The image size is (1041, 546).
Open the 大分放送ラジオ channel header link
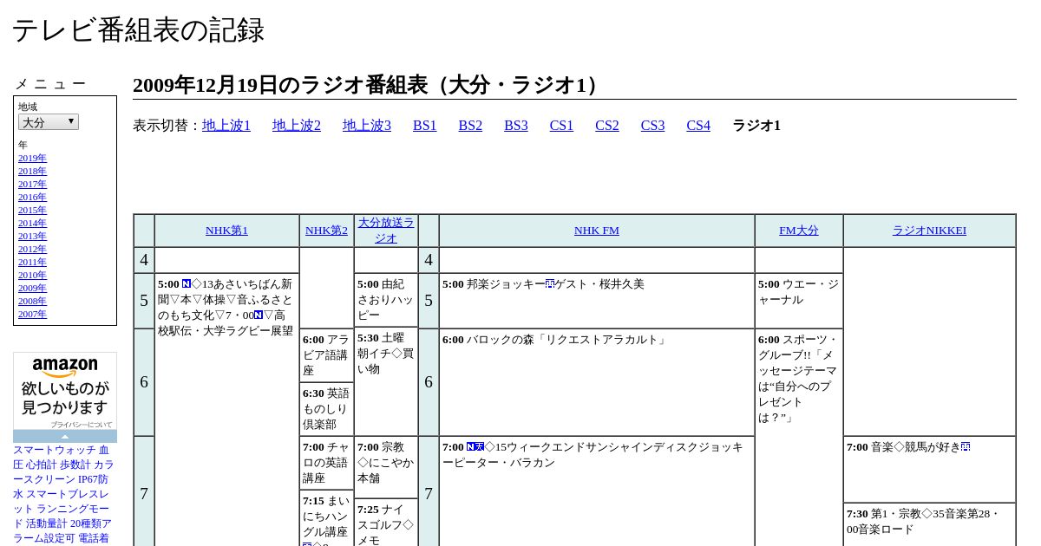[x=386, y=231]
